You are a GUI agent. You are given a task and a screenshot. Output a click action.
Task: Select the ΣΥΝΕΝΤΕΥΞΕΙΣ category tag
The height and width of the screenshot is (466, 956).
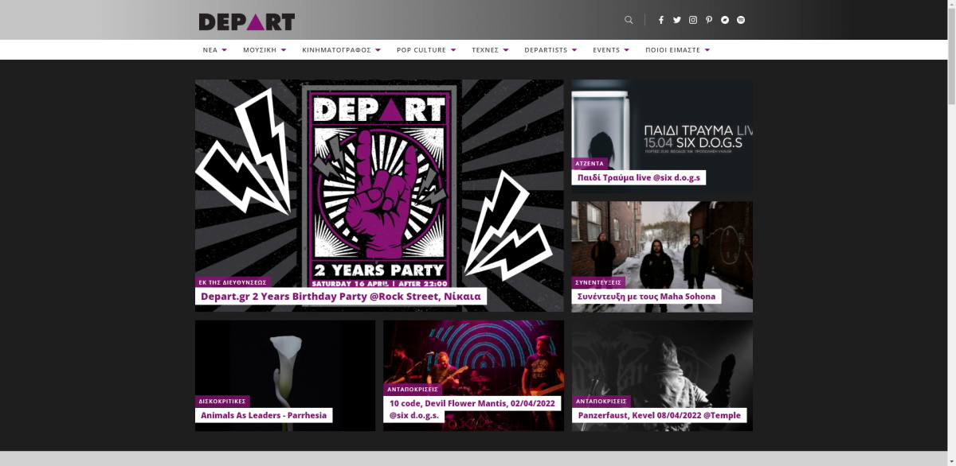(x=598, y=282)
